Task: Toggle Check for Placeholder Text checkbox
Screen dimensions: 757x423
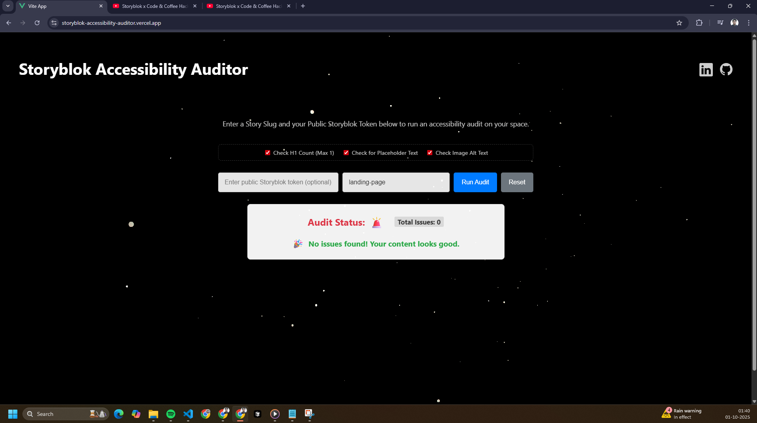Action: point(346,153)
